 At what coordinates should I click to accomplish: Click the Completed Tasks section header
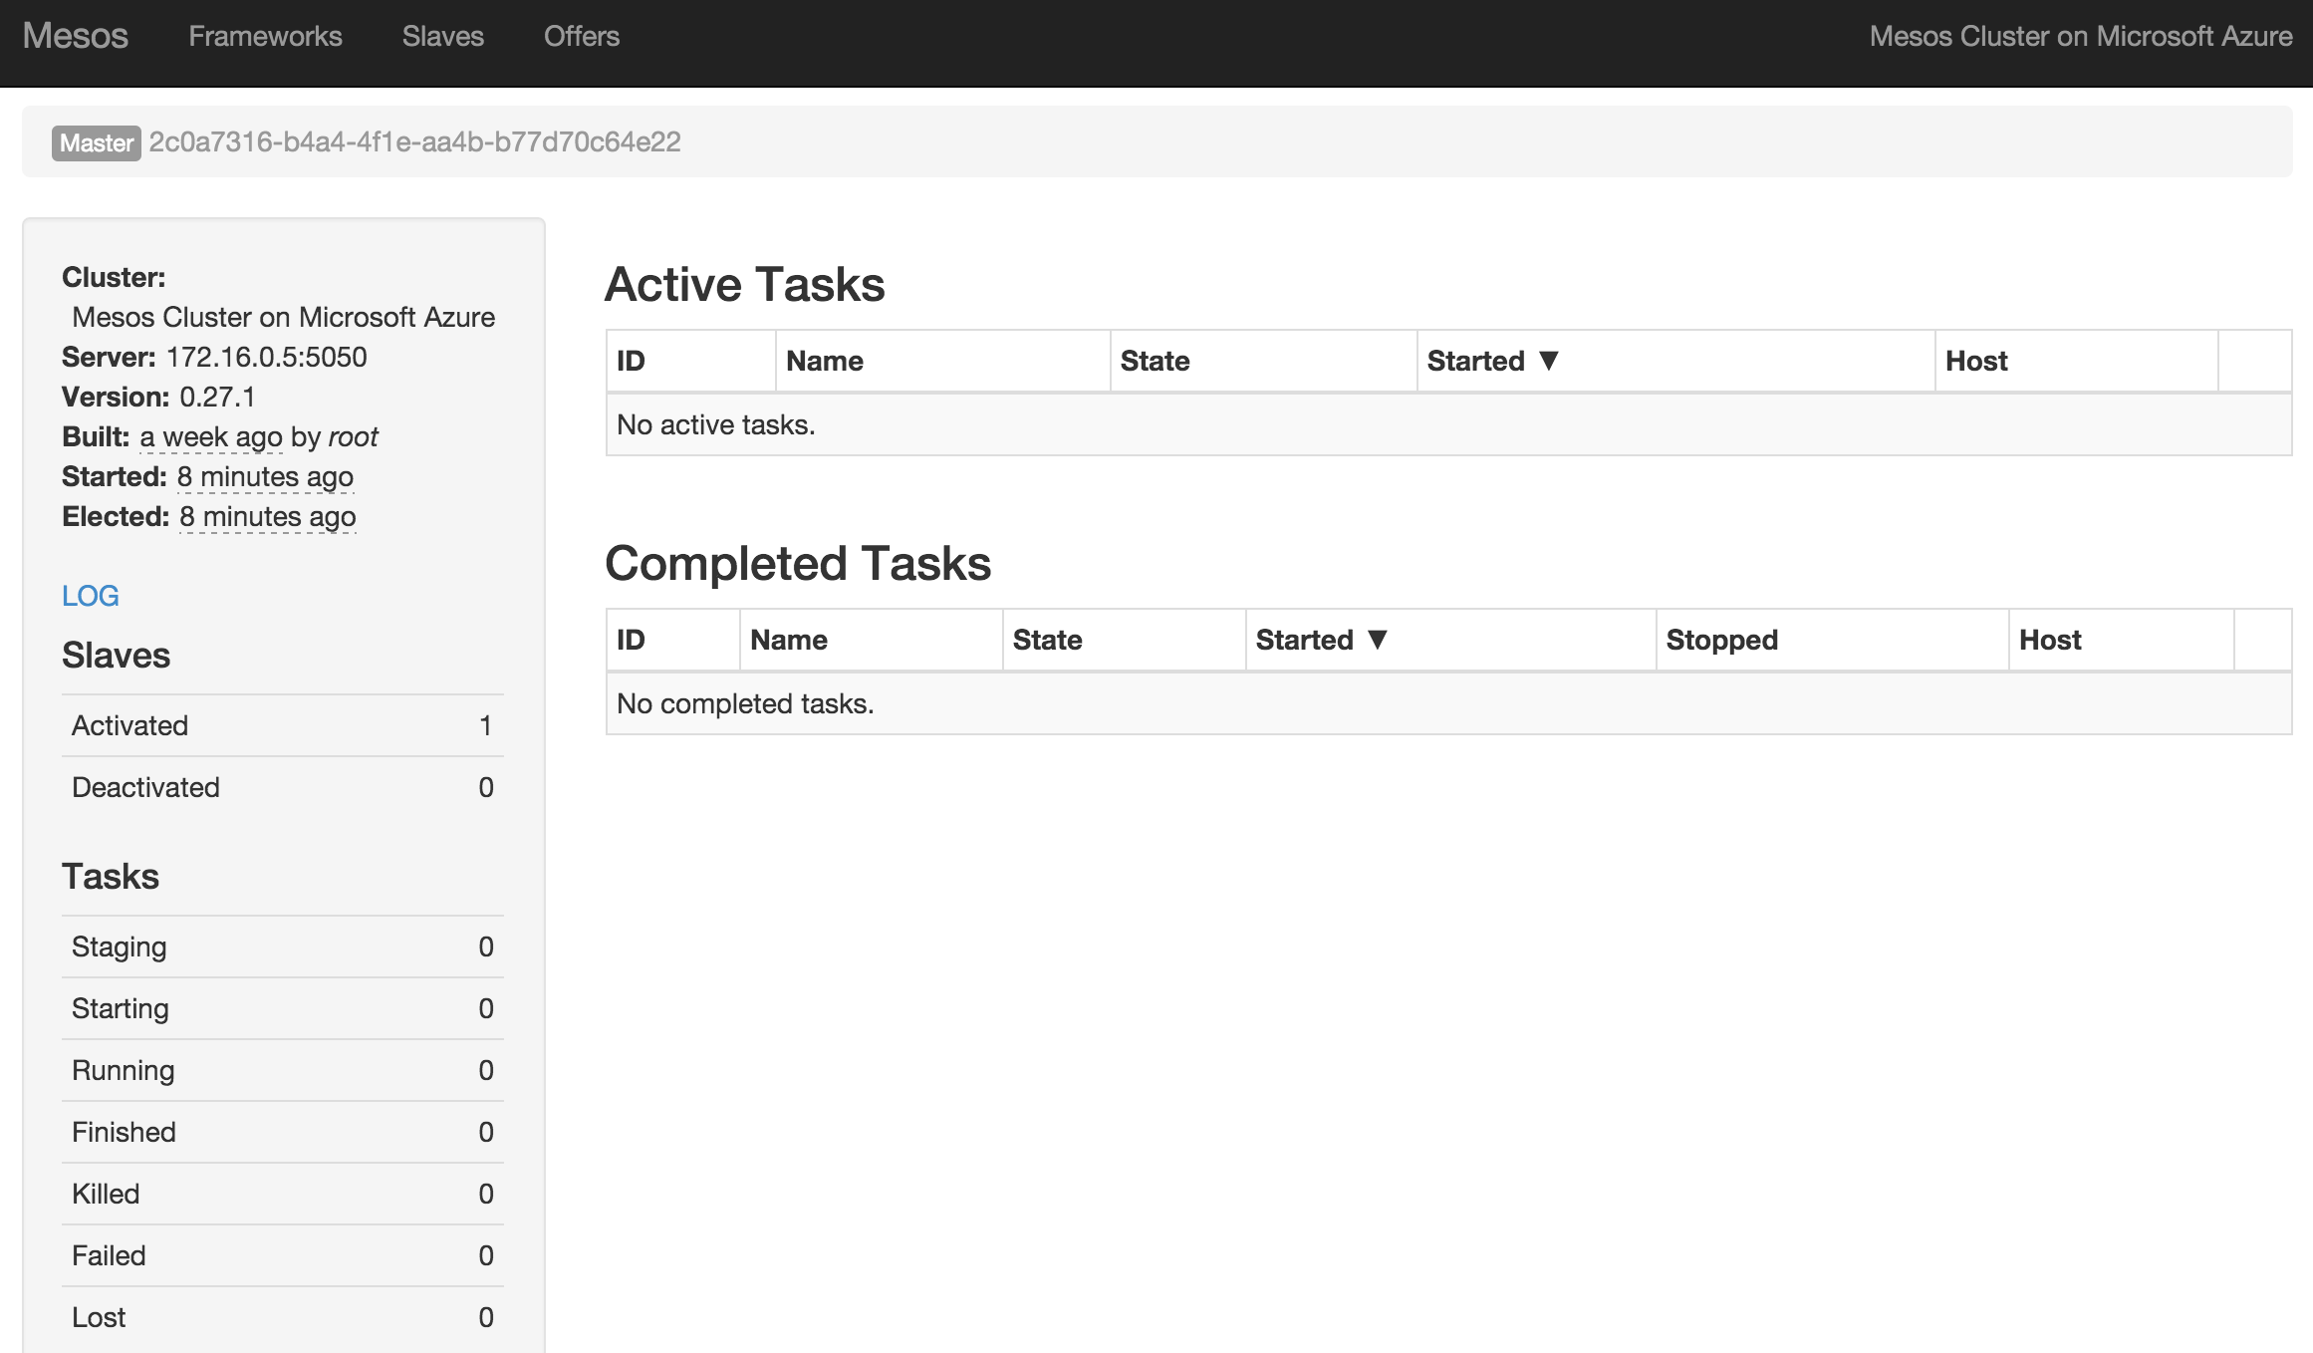(798, 564)
